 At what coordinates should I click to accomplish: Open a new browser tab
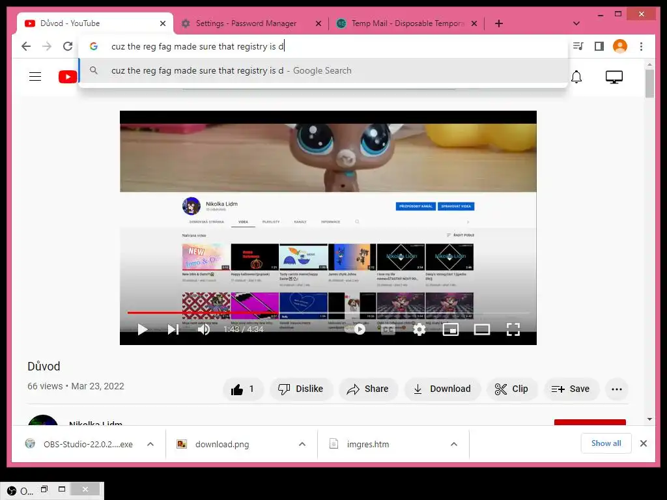(x=498, y=24)
